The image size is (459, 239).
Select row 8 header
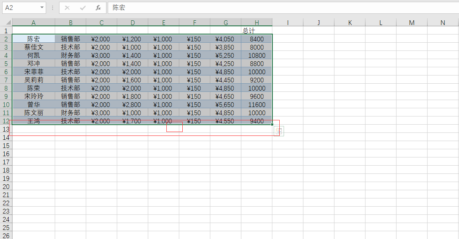tap(6, 88)
